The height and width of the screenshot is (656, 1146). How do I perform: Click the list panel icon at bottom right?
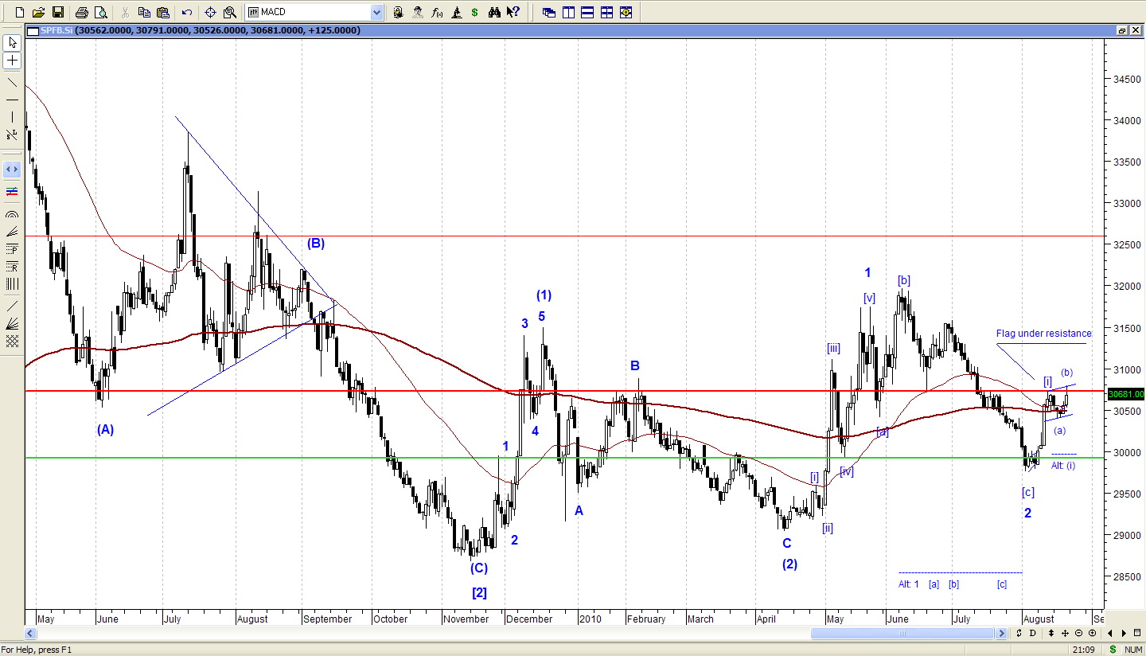point(1137,633)
